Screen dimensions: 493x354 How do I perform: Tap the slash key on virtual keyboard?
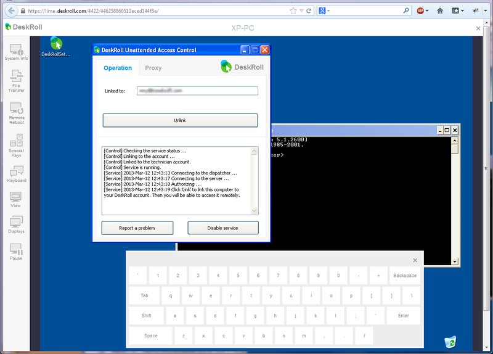pos(364,335)
